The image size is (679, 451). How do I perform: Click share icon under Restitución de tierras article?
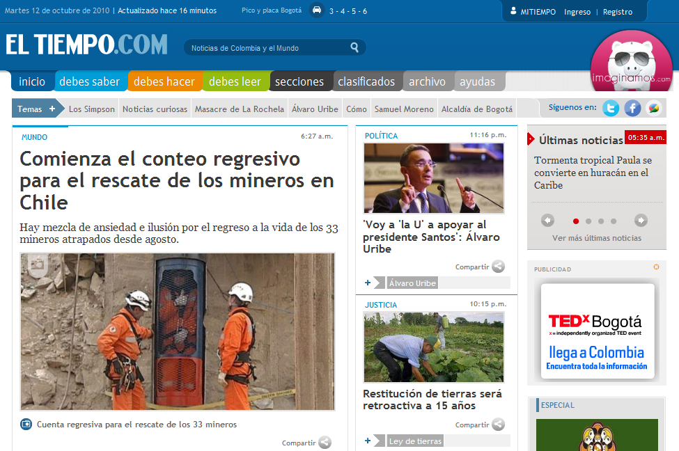pyautogui.click(x=499, y=425)
